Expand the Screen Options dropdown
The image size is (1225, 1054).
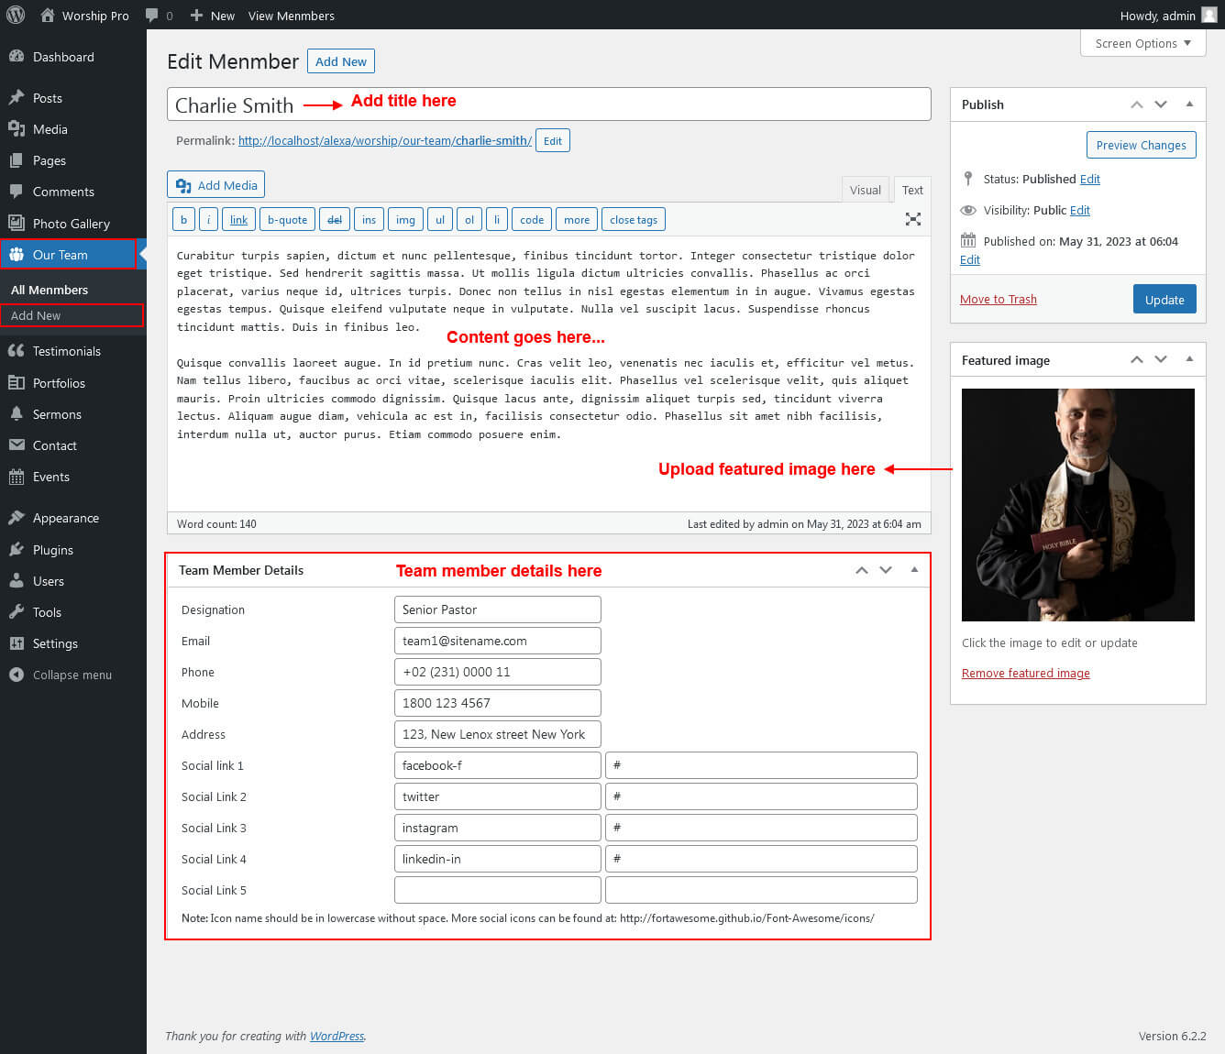tap(1142, 43)
